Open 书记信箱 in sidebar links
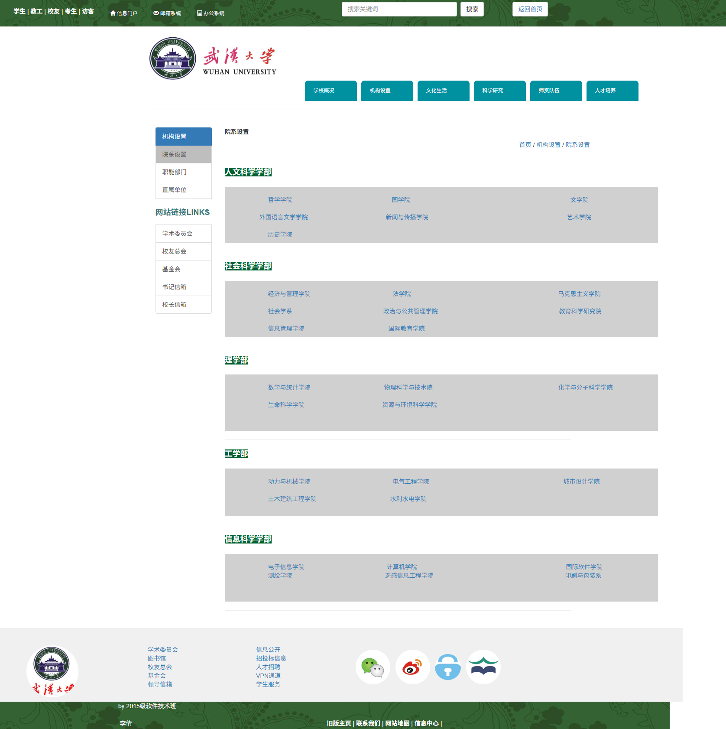This screenshot has width=726, height=729. [x=184, y=287]
